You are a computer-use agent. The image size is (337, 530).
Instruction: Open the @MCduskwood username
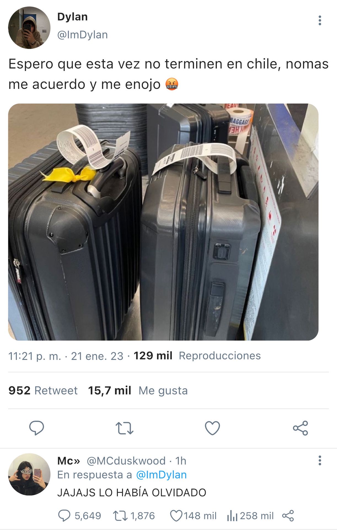coord(126,461)
